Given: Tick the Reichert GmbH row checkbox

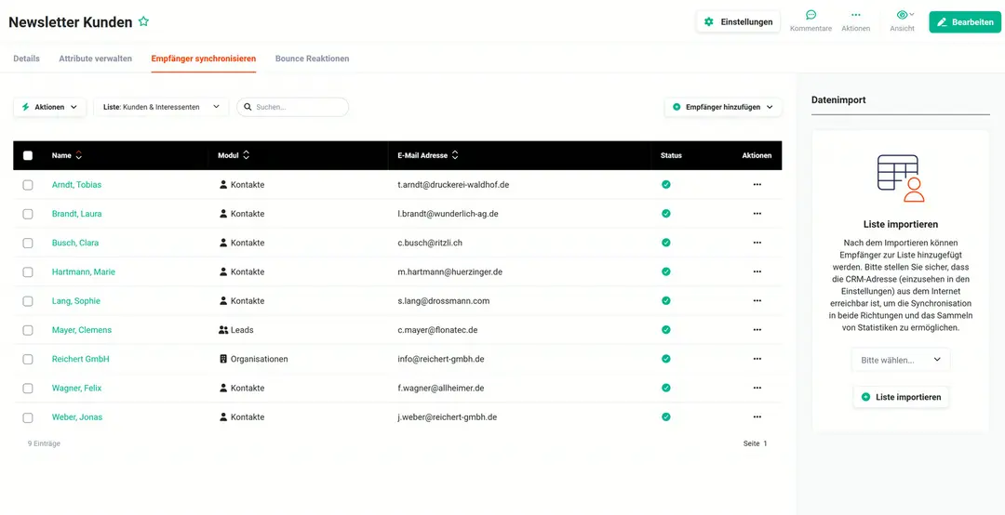Looking at the screenshot, I should (x=28, y=360).
